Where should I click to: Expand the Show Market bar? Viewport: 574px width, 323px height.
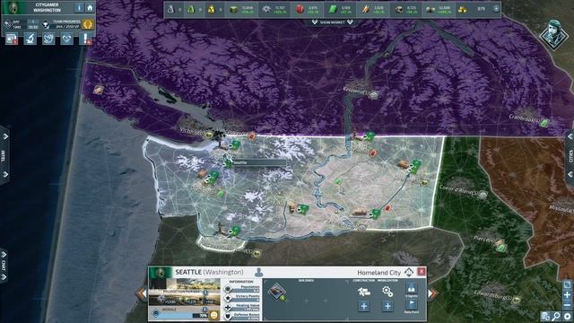coord(332,22)
